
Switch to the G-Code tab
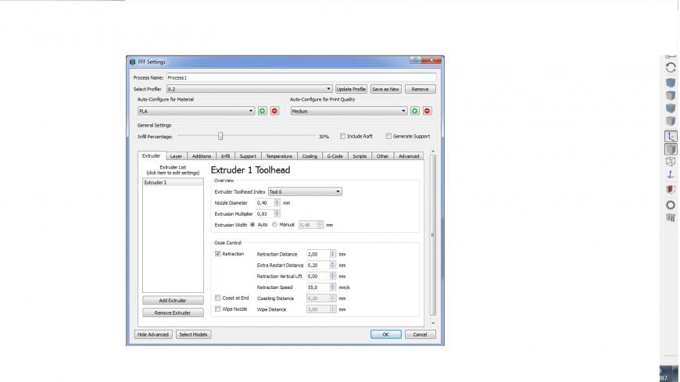click(335, 156)
